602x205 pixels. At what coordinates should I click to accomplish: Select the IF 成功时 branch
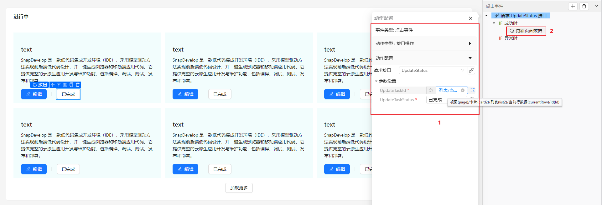click(508, 23)
